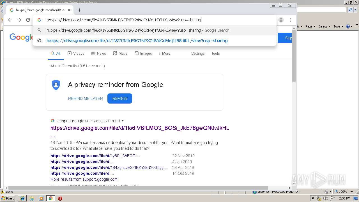The image size is (359, 202).
Task: Switch to Maps results tab
Action: pyautogui.click(x=120, y=53)
